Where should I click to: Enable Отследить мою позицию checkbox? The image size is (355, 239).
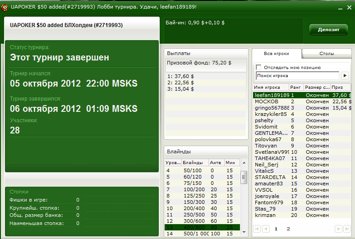pyautogui.click(x=258, y=67)
